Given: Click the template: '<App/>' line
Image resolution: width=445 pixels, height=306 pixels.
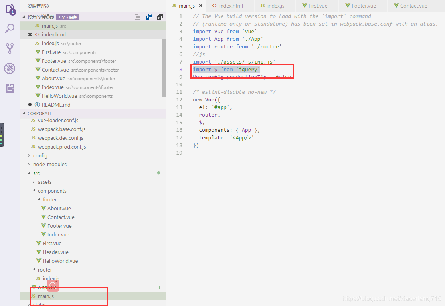Looking at the screenshot, I should pos(226,138).
